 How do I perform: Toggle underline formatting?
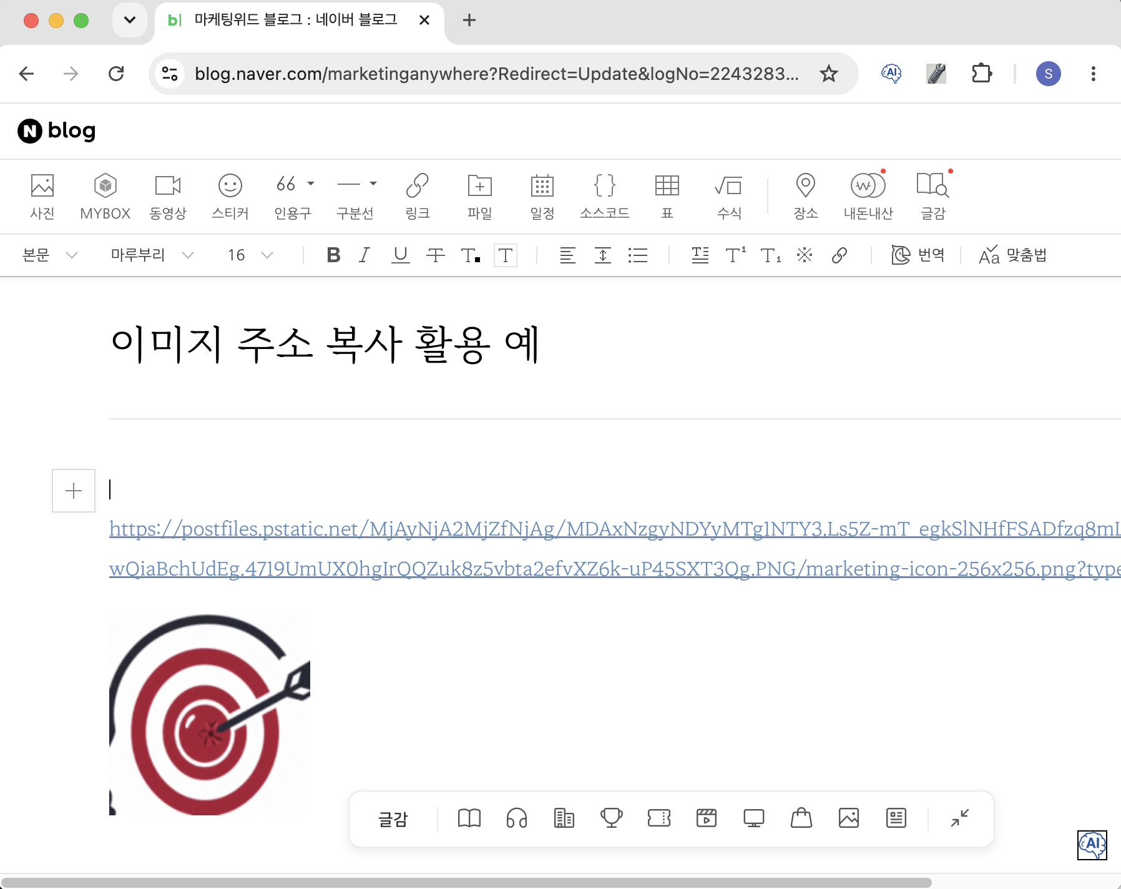[x=400, y=255]
